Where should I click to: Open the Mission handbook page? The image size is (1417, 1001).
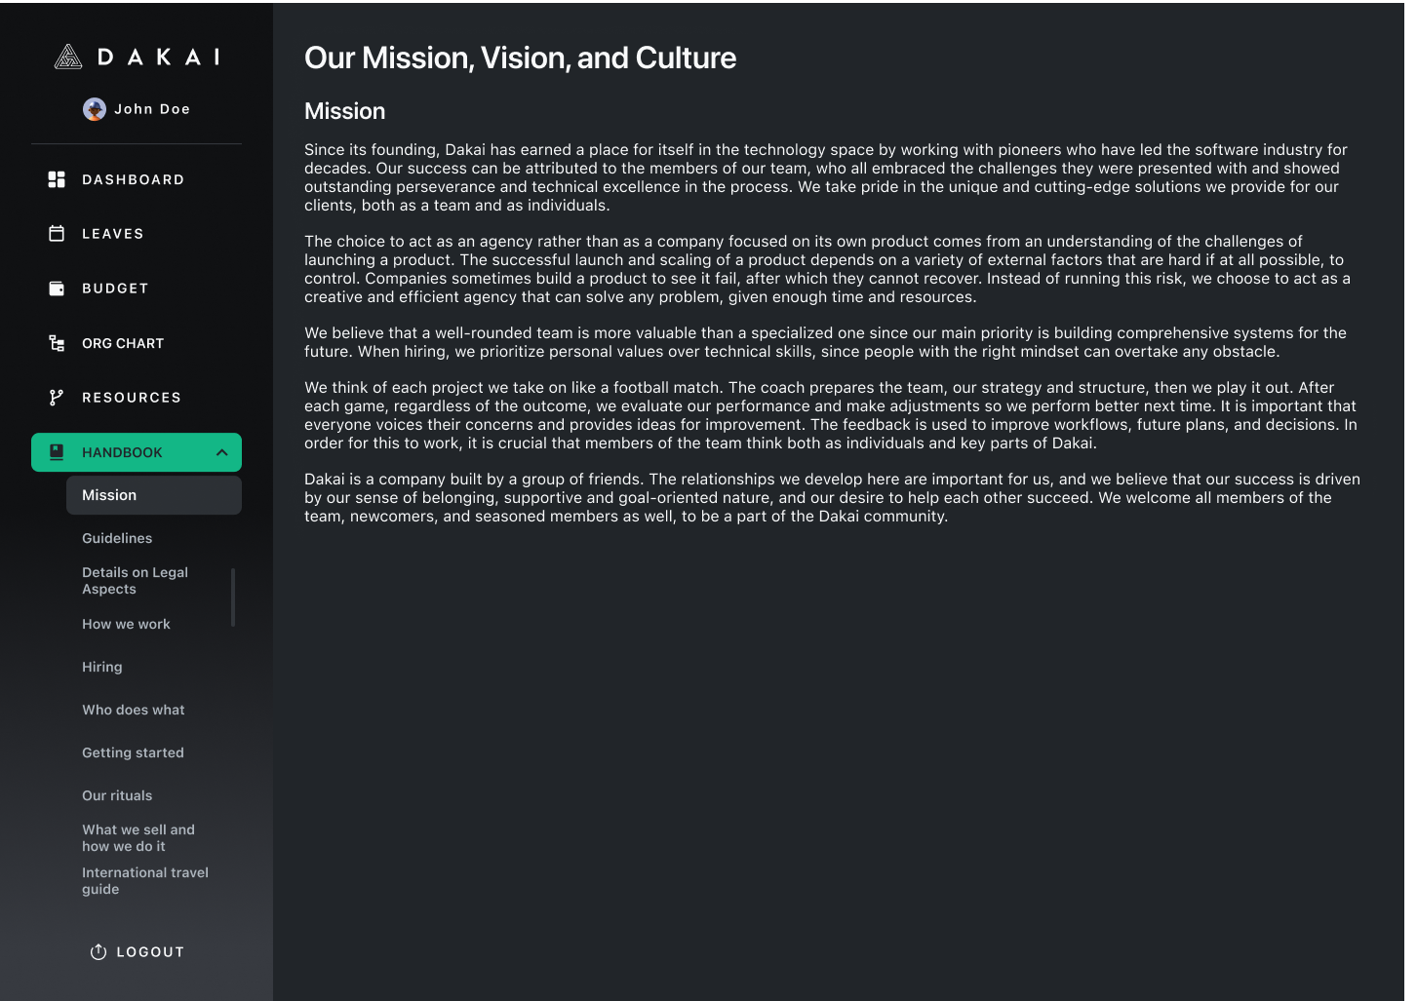[x=109, y=495]
